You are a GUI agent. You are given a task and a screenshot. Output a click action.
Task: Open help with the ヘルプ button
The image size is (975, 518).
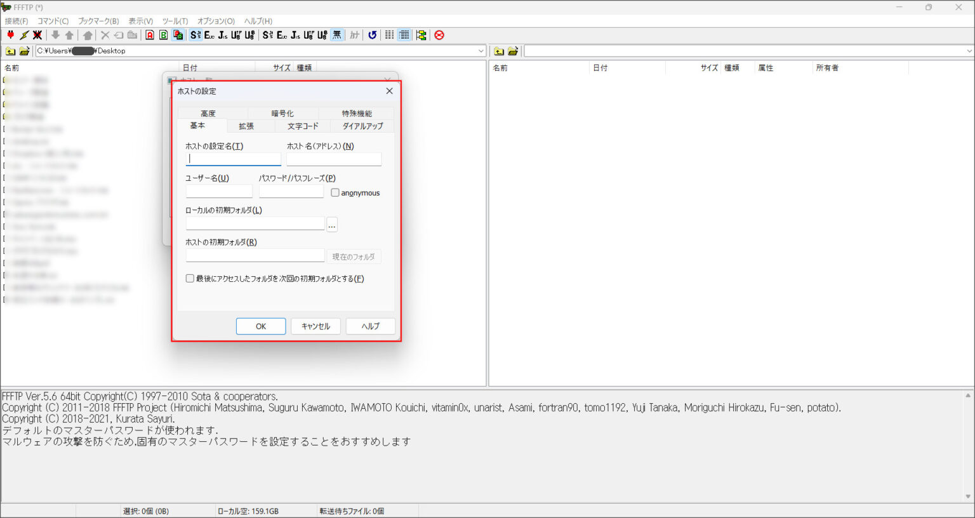(370, 326)
